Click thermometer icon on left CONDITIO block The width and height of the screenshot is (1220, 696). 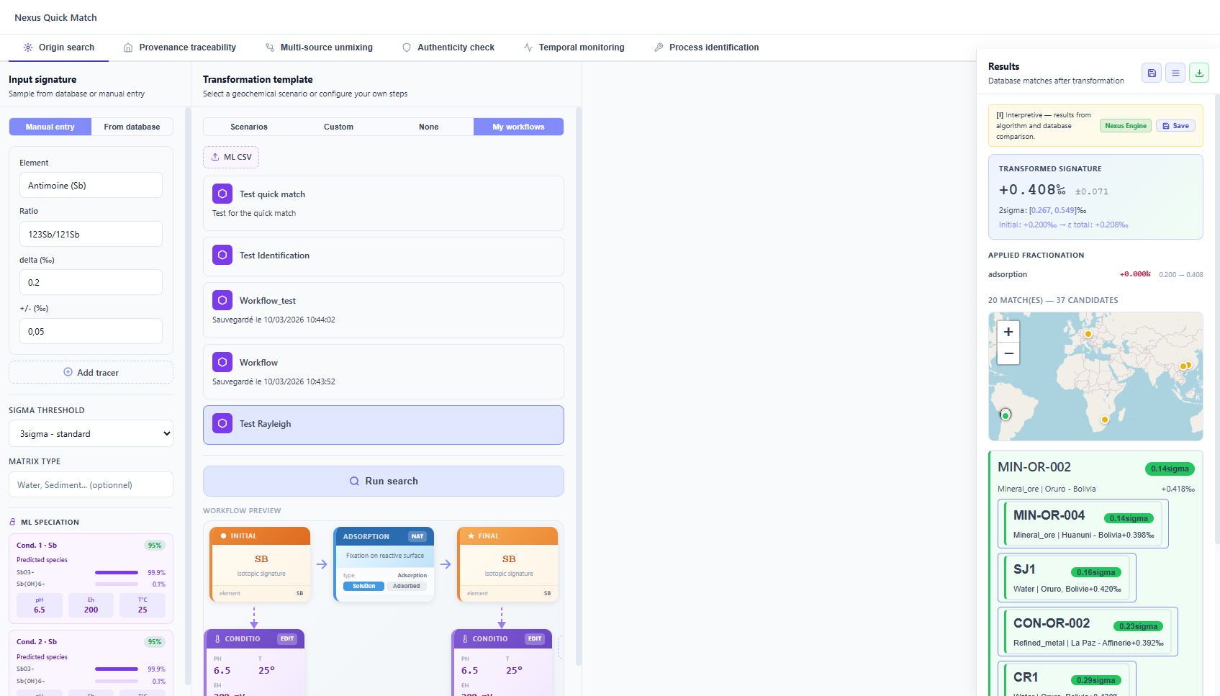click(x=217, y=639)
